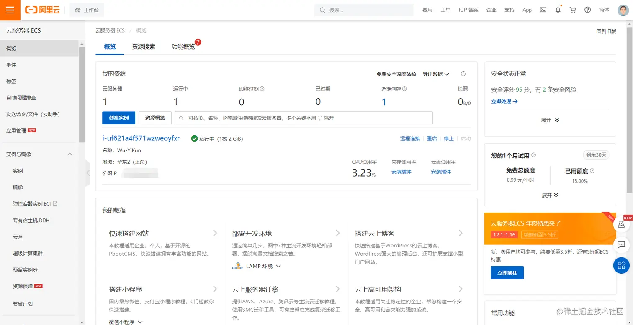Viewport: 633px width, 325px height.
Task: Click the user avatar
Action: pos(623,10)
